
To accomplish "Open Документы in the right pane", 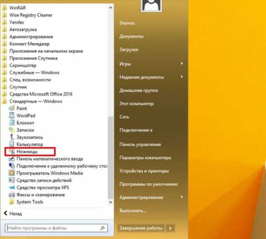I will pyautogui.click(x=132, y=36).
